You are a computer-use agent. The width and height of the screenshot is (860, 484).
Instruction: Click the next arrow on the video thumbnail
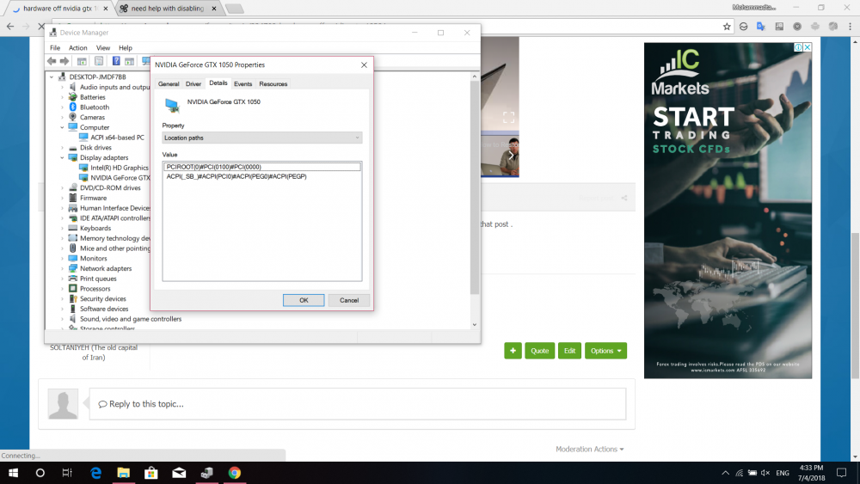pos(511,156)
